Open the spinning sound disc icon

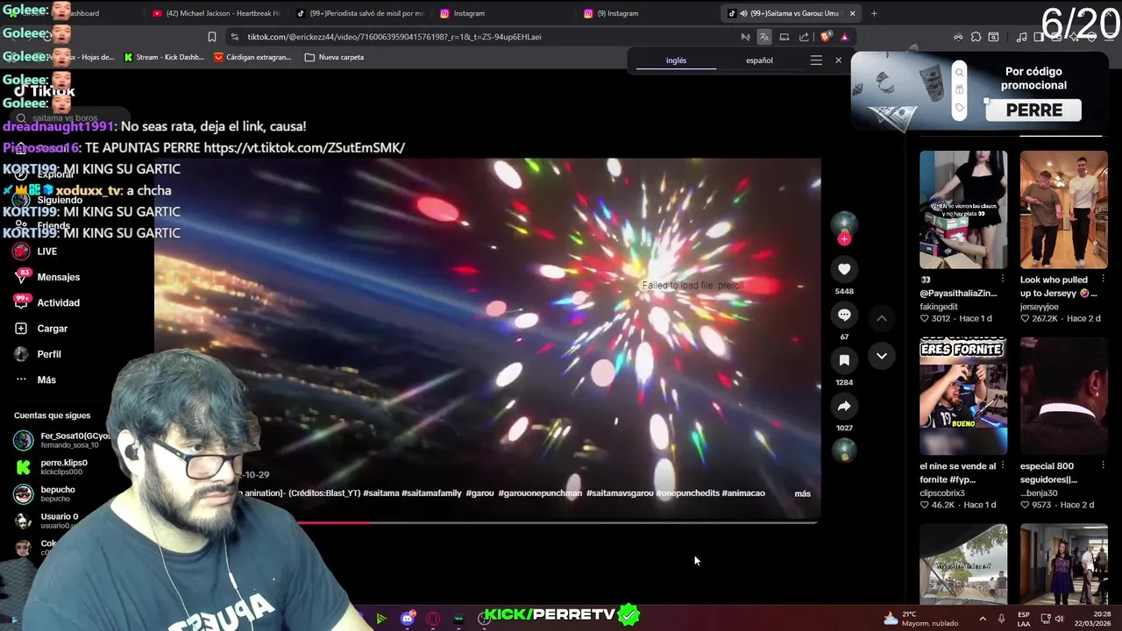(x=844, y=450)
